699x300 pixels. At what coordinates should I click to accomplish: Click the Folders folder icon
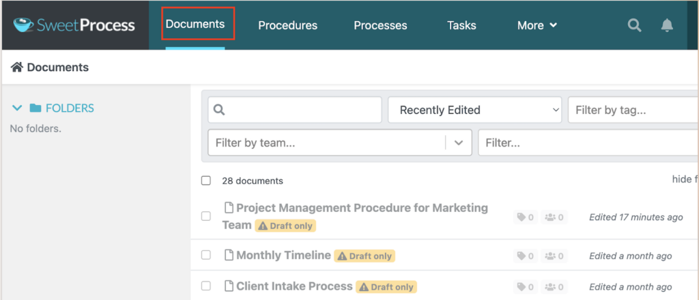pyautogui.click(x=35, y=108)
